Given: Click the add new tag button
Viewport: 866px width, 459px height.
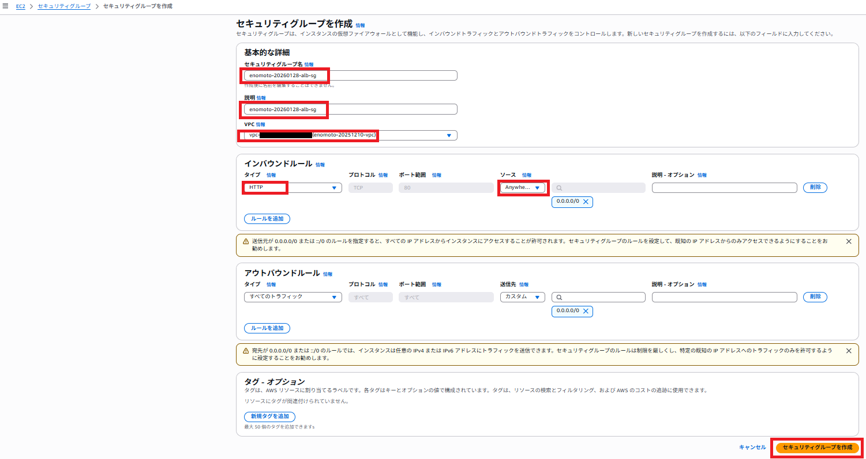Looking at the screenshot, I should point(269,416).
